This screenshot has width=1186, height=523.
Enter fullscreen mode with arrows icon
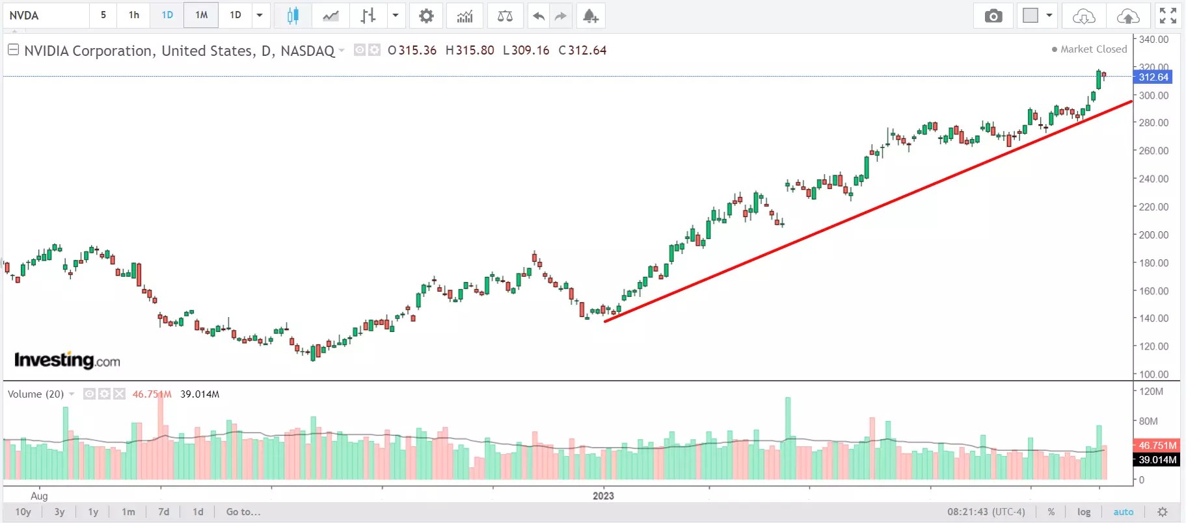[1168, 16]
